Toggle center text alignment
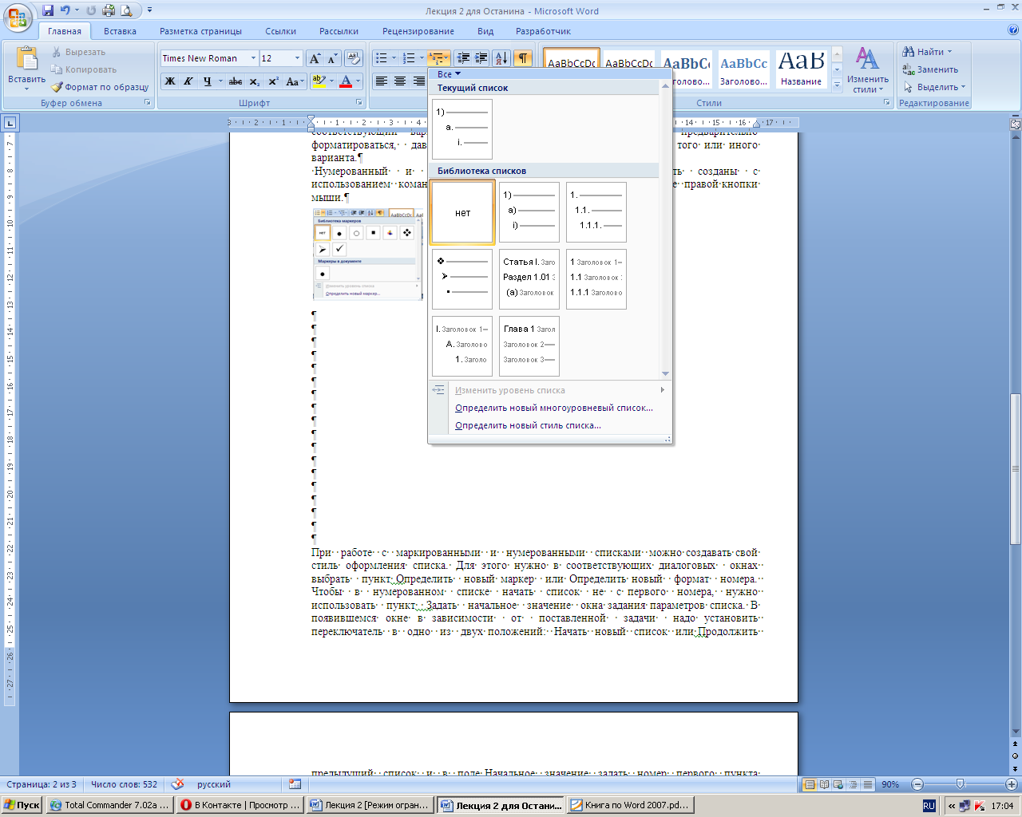This screenshot has height=817, width=1022. tap(400, 81)
